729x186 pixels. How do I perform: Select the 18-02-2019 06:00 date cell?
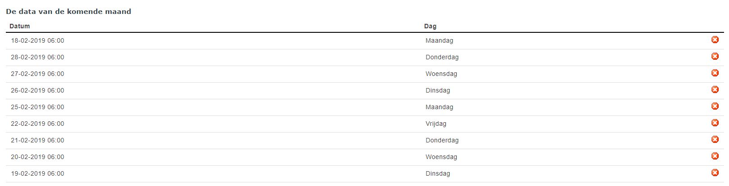pyautogui.click(x=37, y=40)
